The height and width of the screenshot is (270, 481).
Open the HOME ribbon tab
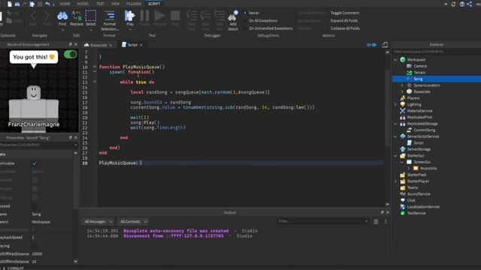tap(65, 4)
